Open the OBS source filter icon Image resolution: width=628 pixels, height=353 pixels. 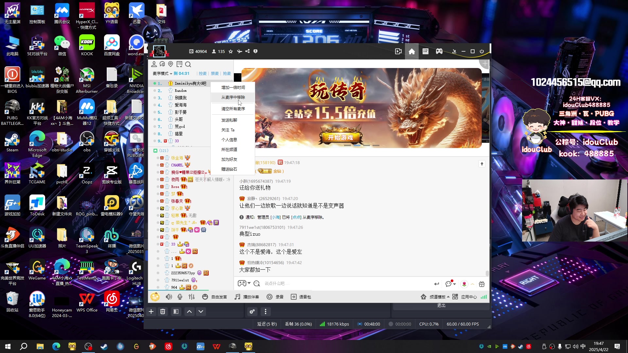point(176,311)
